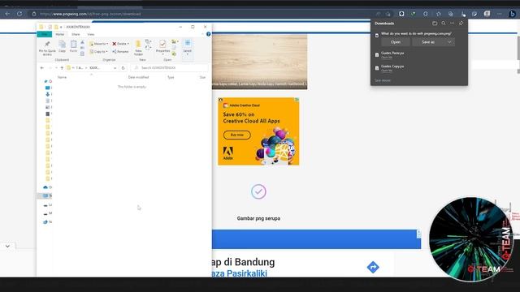Click Rename in the Organize group
Screen dimensions: 520x292
(120, 52)
